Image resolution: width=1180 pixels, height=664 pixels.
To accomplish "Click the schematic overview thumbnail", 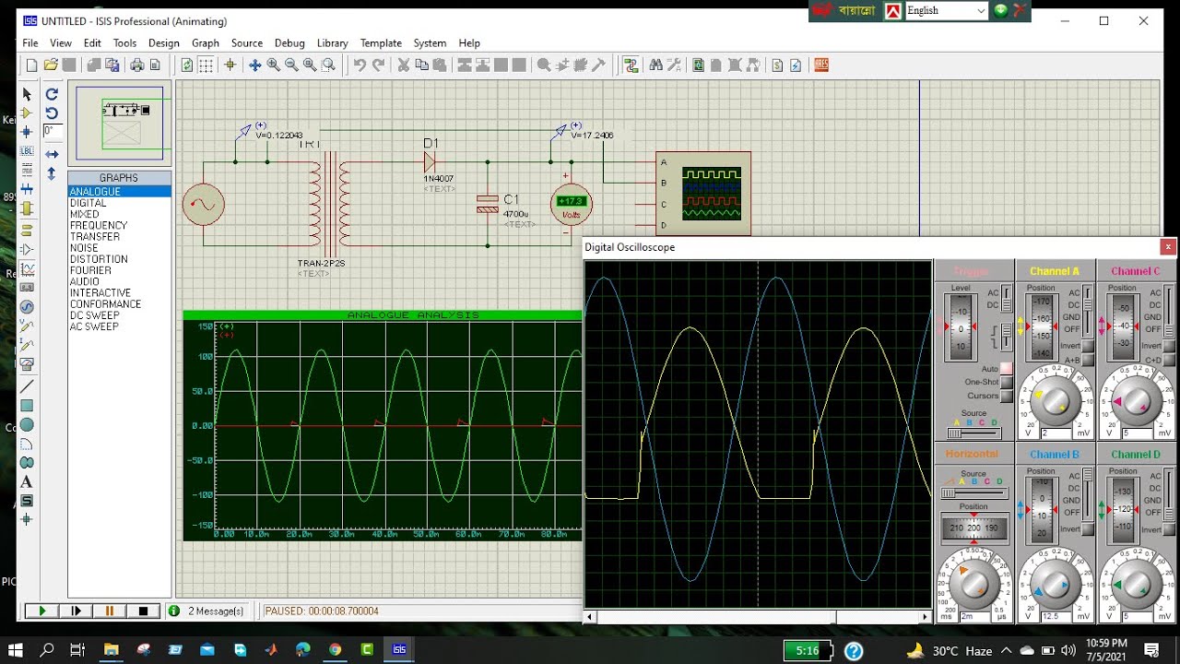I will [x=121, y=123].
